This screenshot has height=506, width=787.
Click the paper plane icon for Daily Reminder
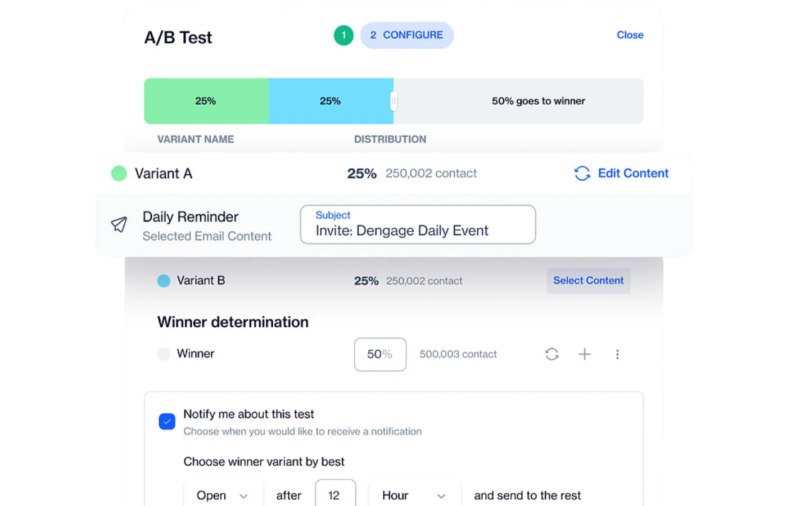[x=119, y=225]
